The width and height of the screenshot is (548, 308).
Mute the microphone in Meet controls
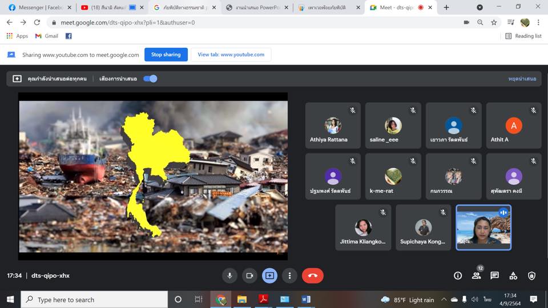(x=229, y=275)
